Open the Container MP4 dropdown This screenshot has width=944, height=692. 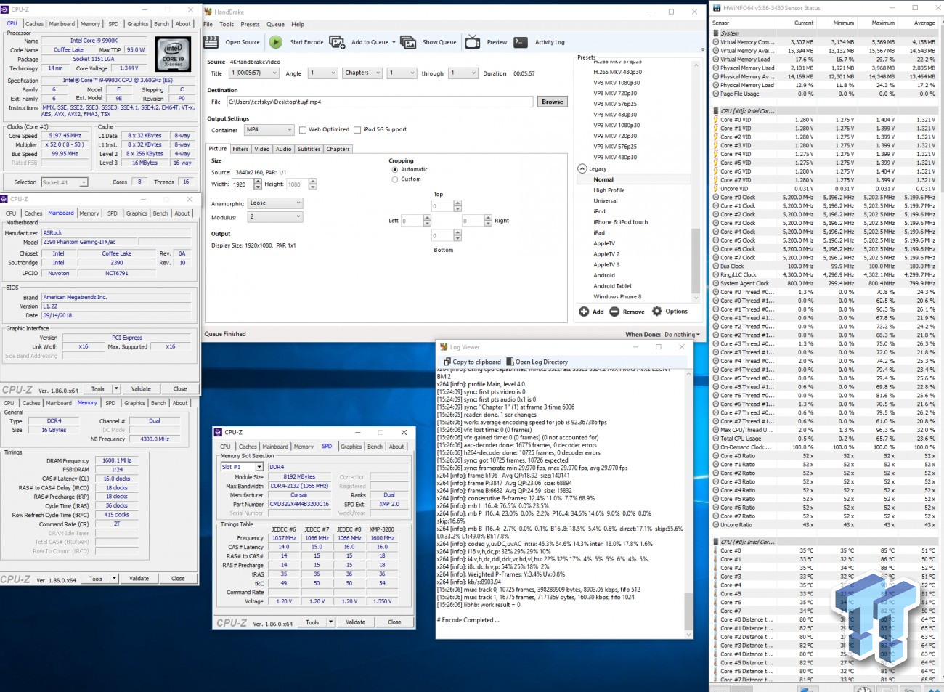point(269,130)
